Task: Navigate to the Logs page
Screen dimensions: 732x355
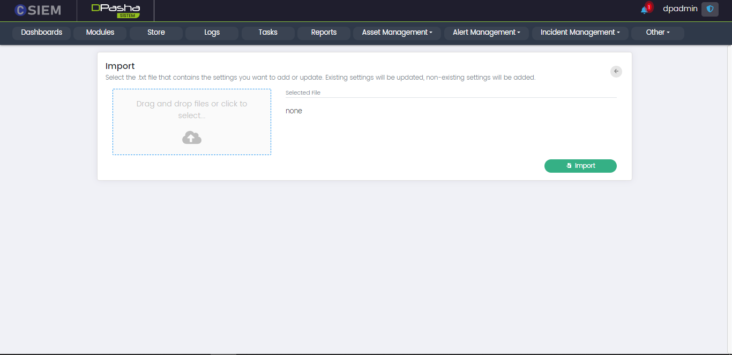Action: (212, 33)
